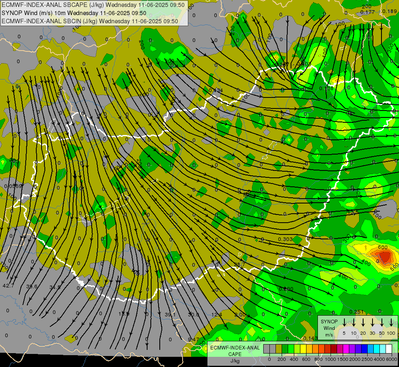The width and height of the screenshot is (399, 367).
Task: Click the 5 m/s wind arrow in legend
Action: 344,322
